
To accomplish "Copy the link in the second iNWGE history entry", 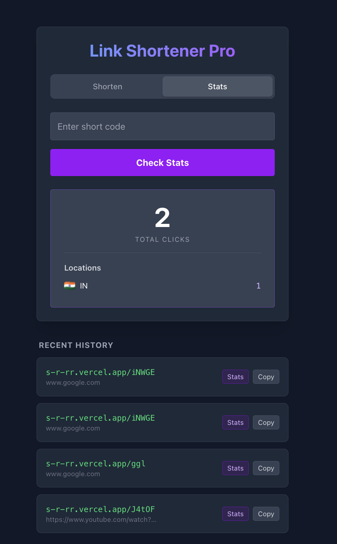I will [266, 422].
